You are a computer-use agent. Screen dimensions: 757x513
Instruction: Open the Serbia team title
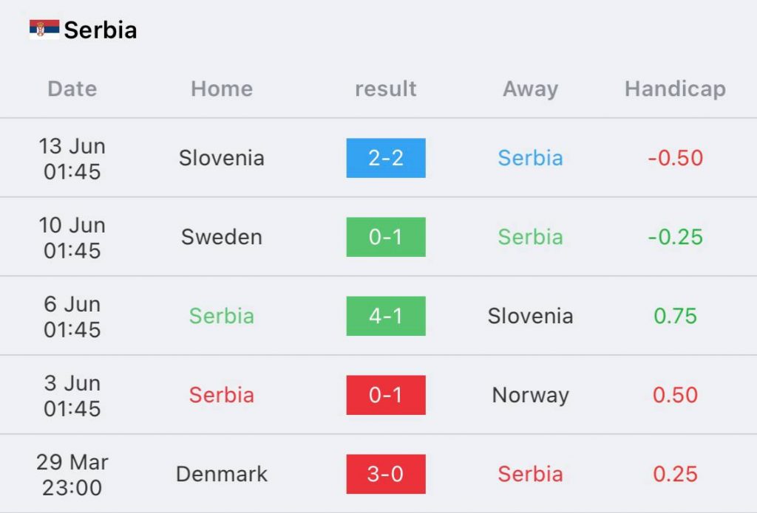tap(101, 30)
